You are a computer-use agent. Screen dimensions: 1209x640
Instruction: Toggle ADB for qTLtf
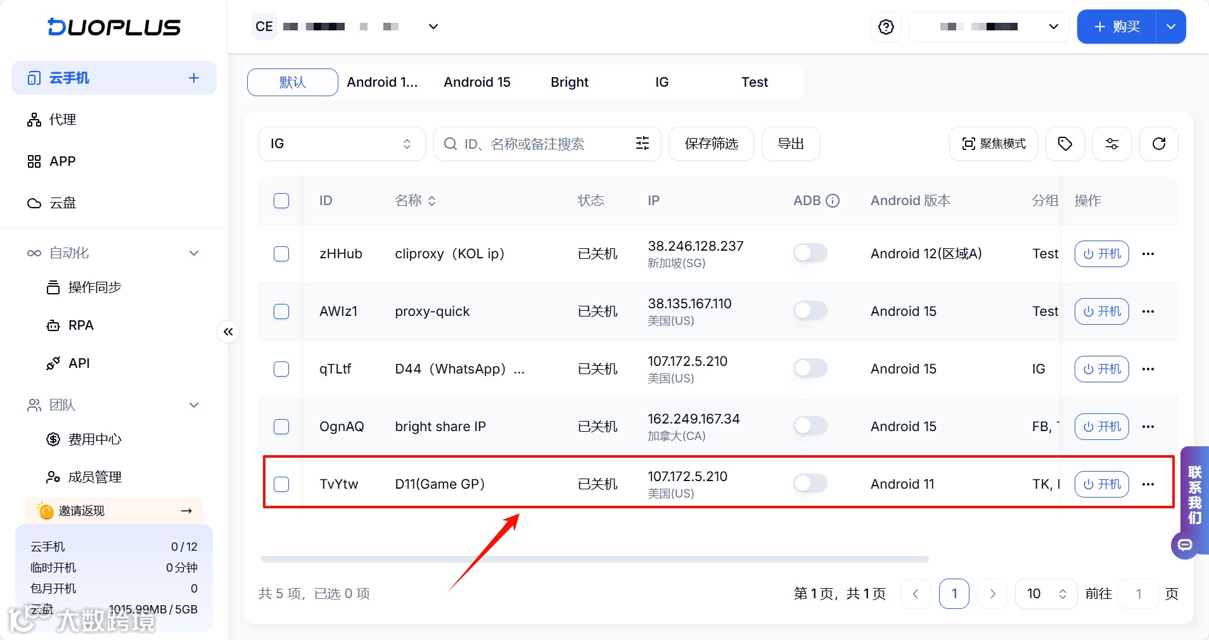click(810, 368)
